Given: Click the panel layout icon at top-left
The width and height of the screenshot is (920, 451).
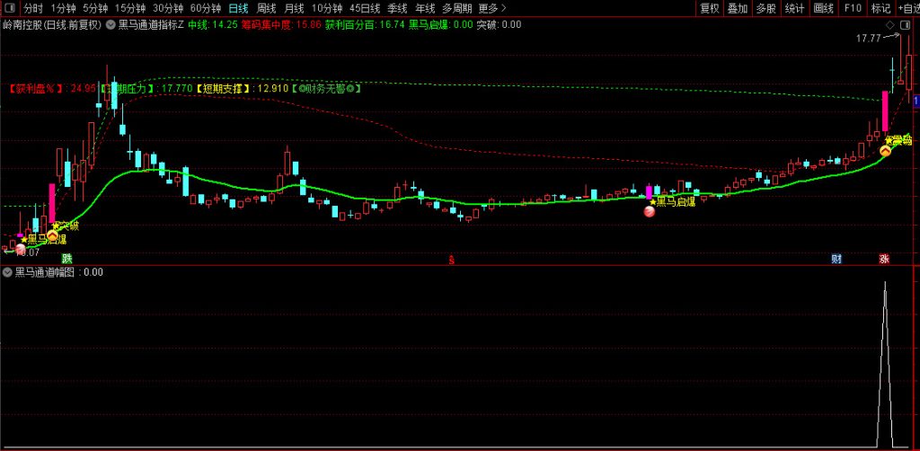Looking at the screenshot, I should [11, 8].
